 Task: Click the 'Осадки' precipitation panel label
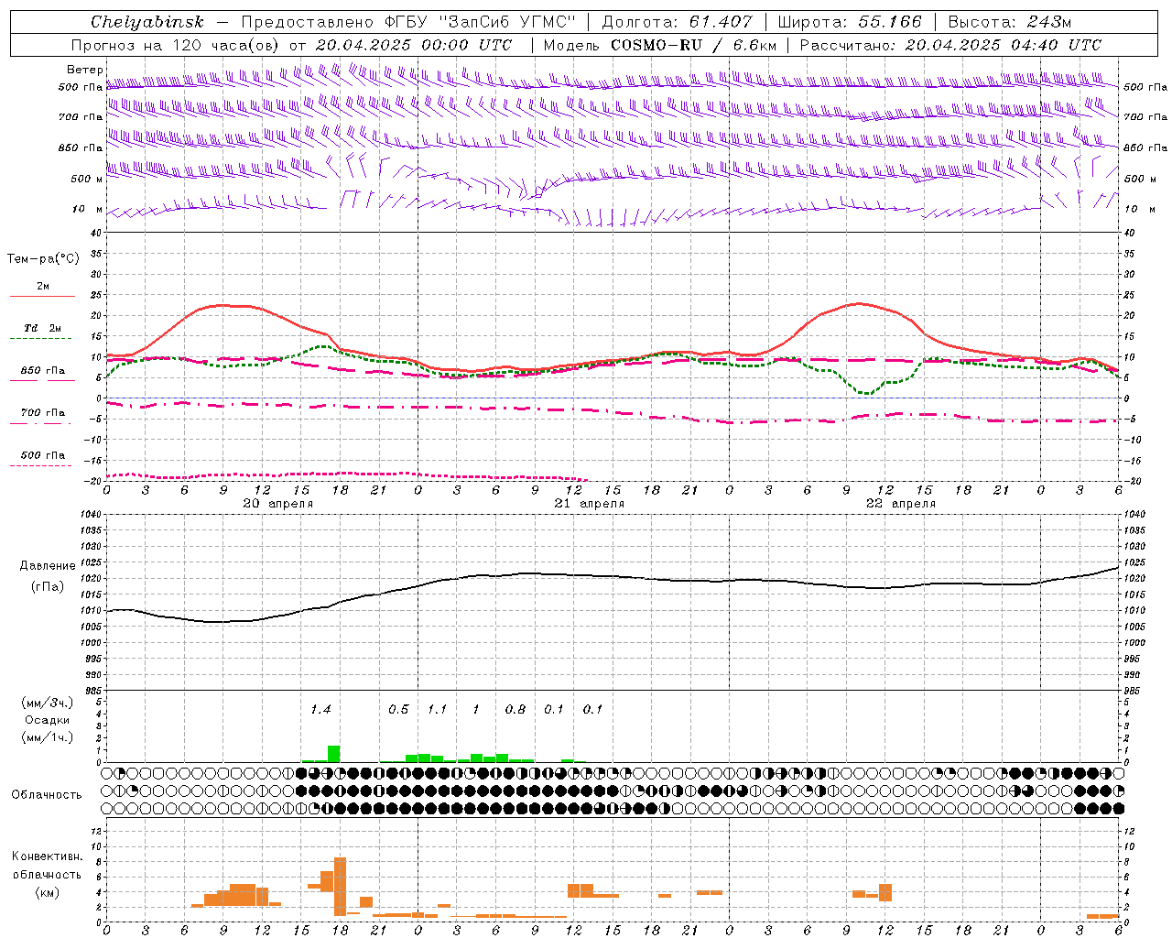point(48,720)
